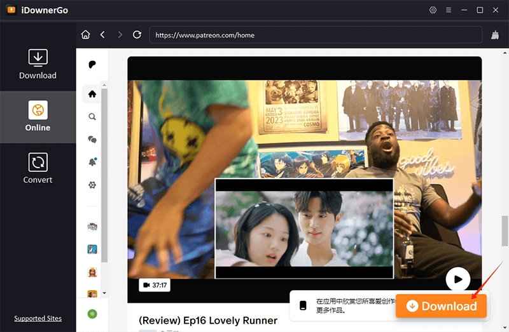
Task: Switch to the Download tab
Action: point(38,64)
